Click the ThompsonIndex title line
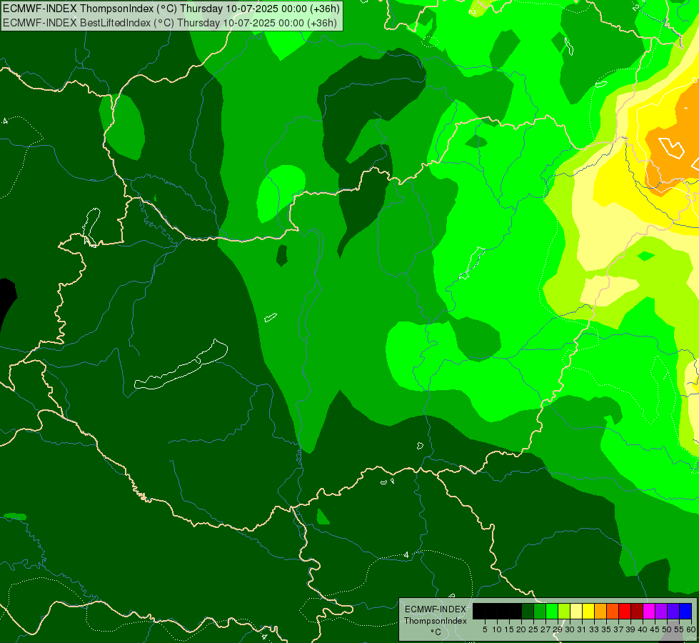The width and height of the screenshot is (699, 643). point(171,9)
